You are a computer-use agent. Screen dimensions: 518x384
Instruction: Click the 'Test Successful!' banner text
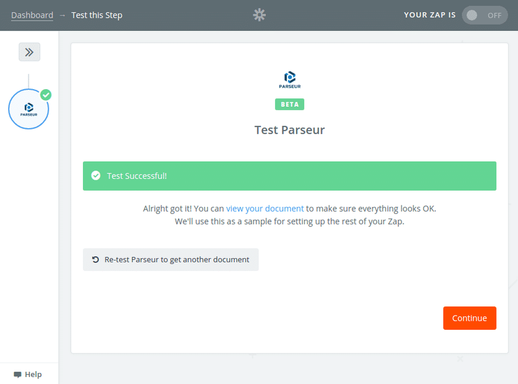coord(137,176)
